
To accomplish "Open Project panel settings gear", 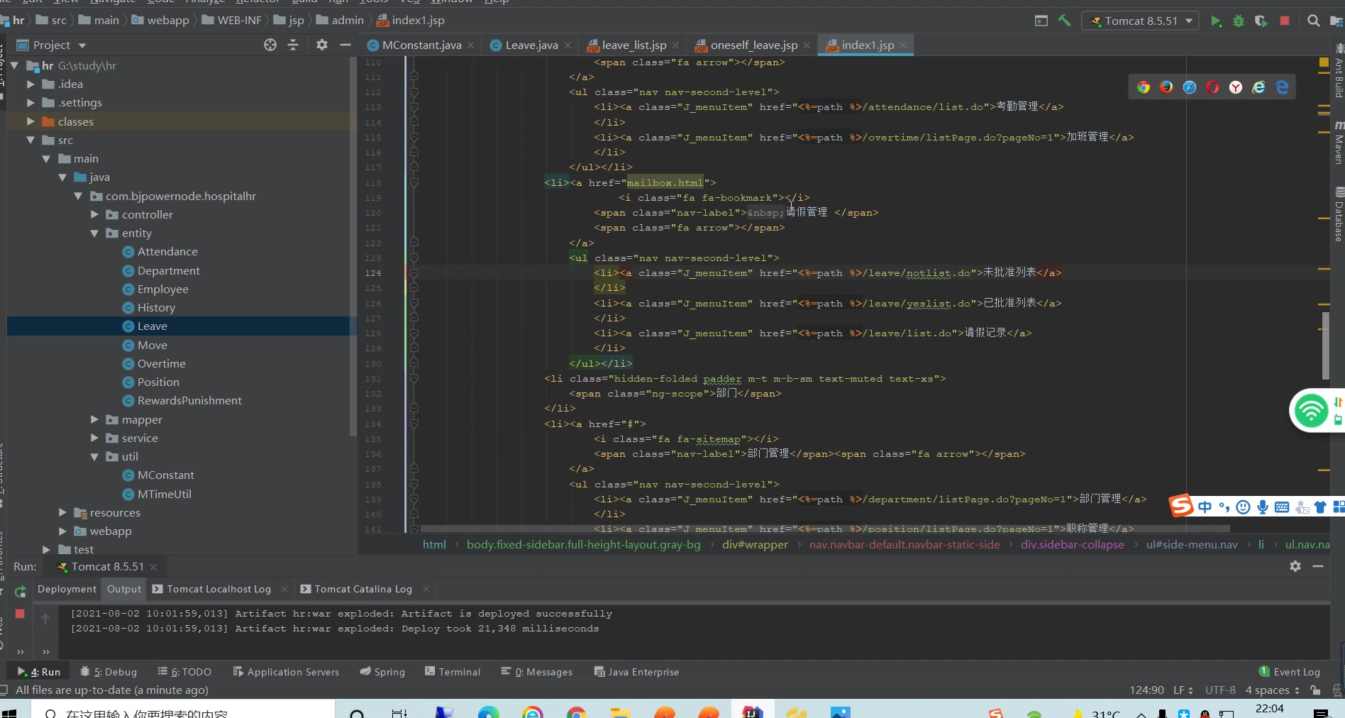I will [x=322, y=45].
